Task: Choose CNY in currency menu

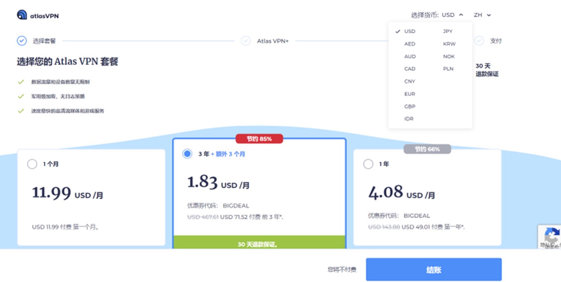Action: pyautogui.click(x=409, y=81)
